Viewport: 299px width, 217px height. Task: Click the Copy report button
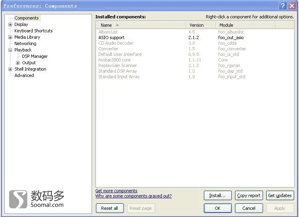[x=249, y=195]
